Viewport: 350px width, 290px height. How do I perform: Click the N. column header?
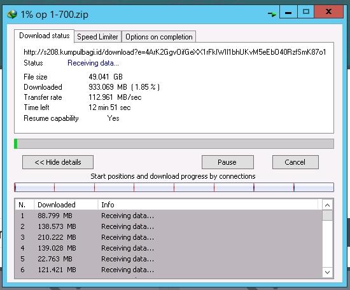pyautogui.click(x=25, y=205)
